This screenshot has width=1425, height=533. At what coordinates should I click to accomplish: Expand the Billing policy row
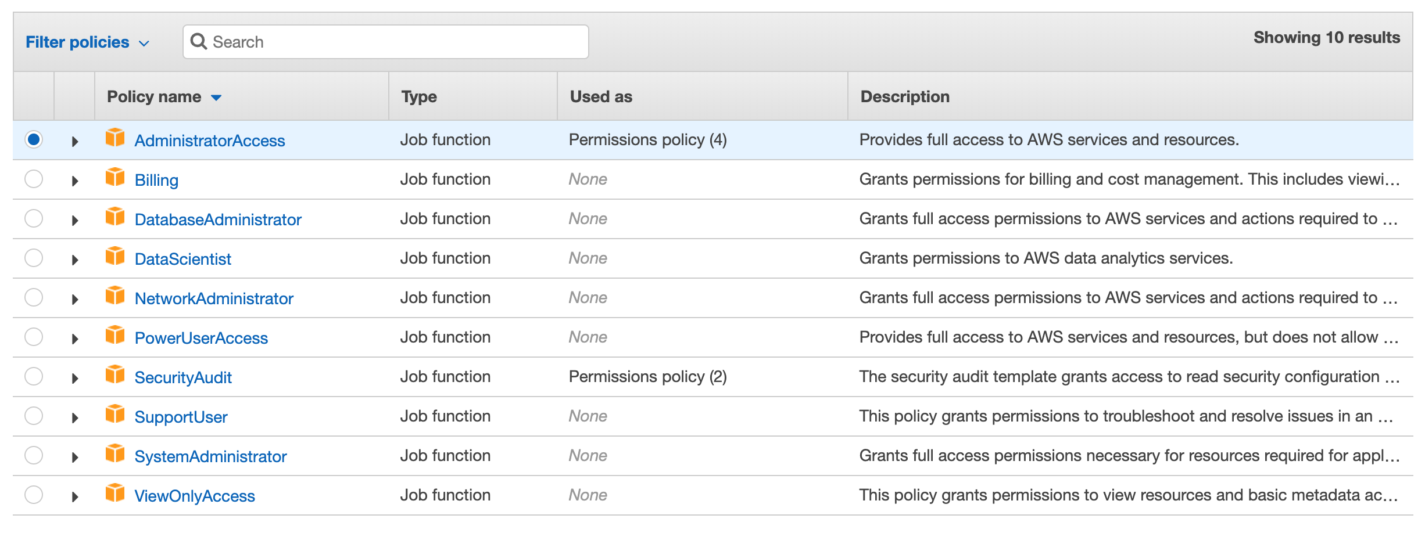(75, 181)
